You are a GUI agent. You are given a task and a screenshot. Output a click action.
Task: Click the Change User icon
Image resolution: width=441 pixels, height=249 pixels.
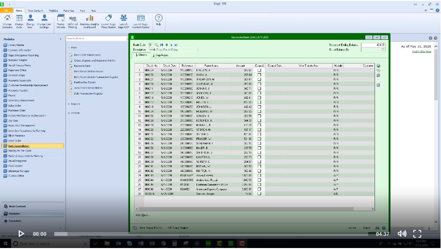[x=31, y=21]
